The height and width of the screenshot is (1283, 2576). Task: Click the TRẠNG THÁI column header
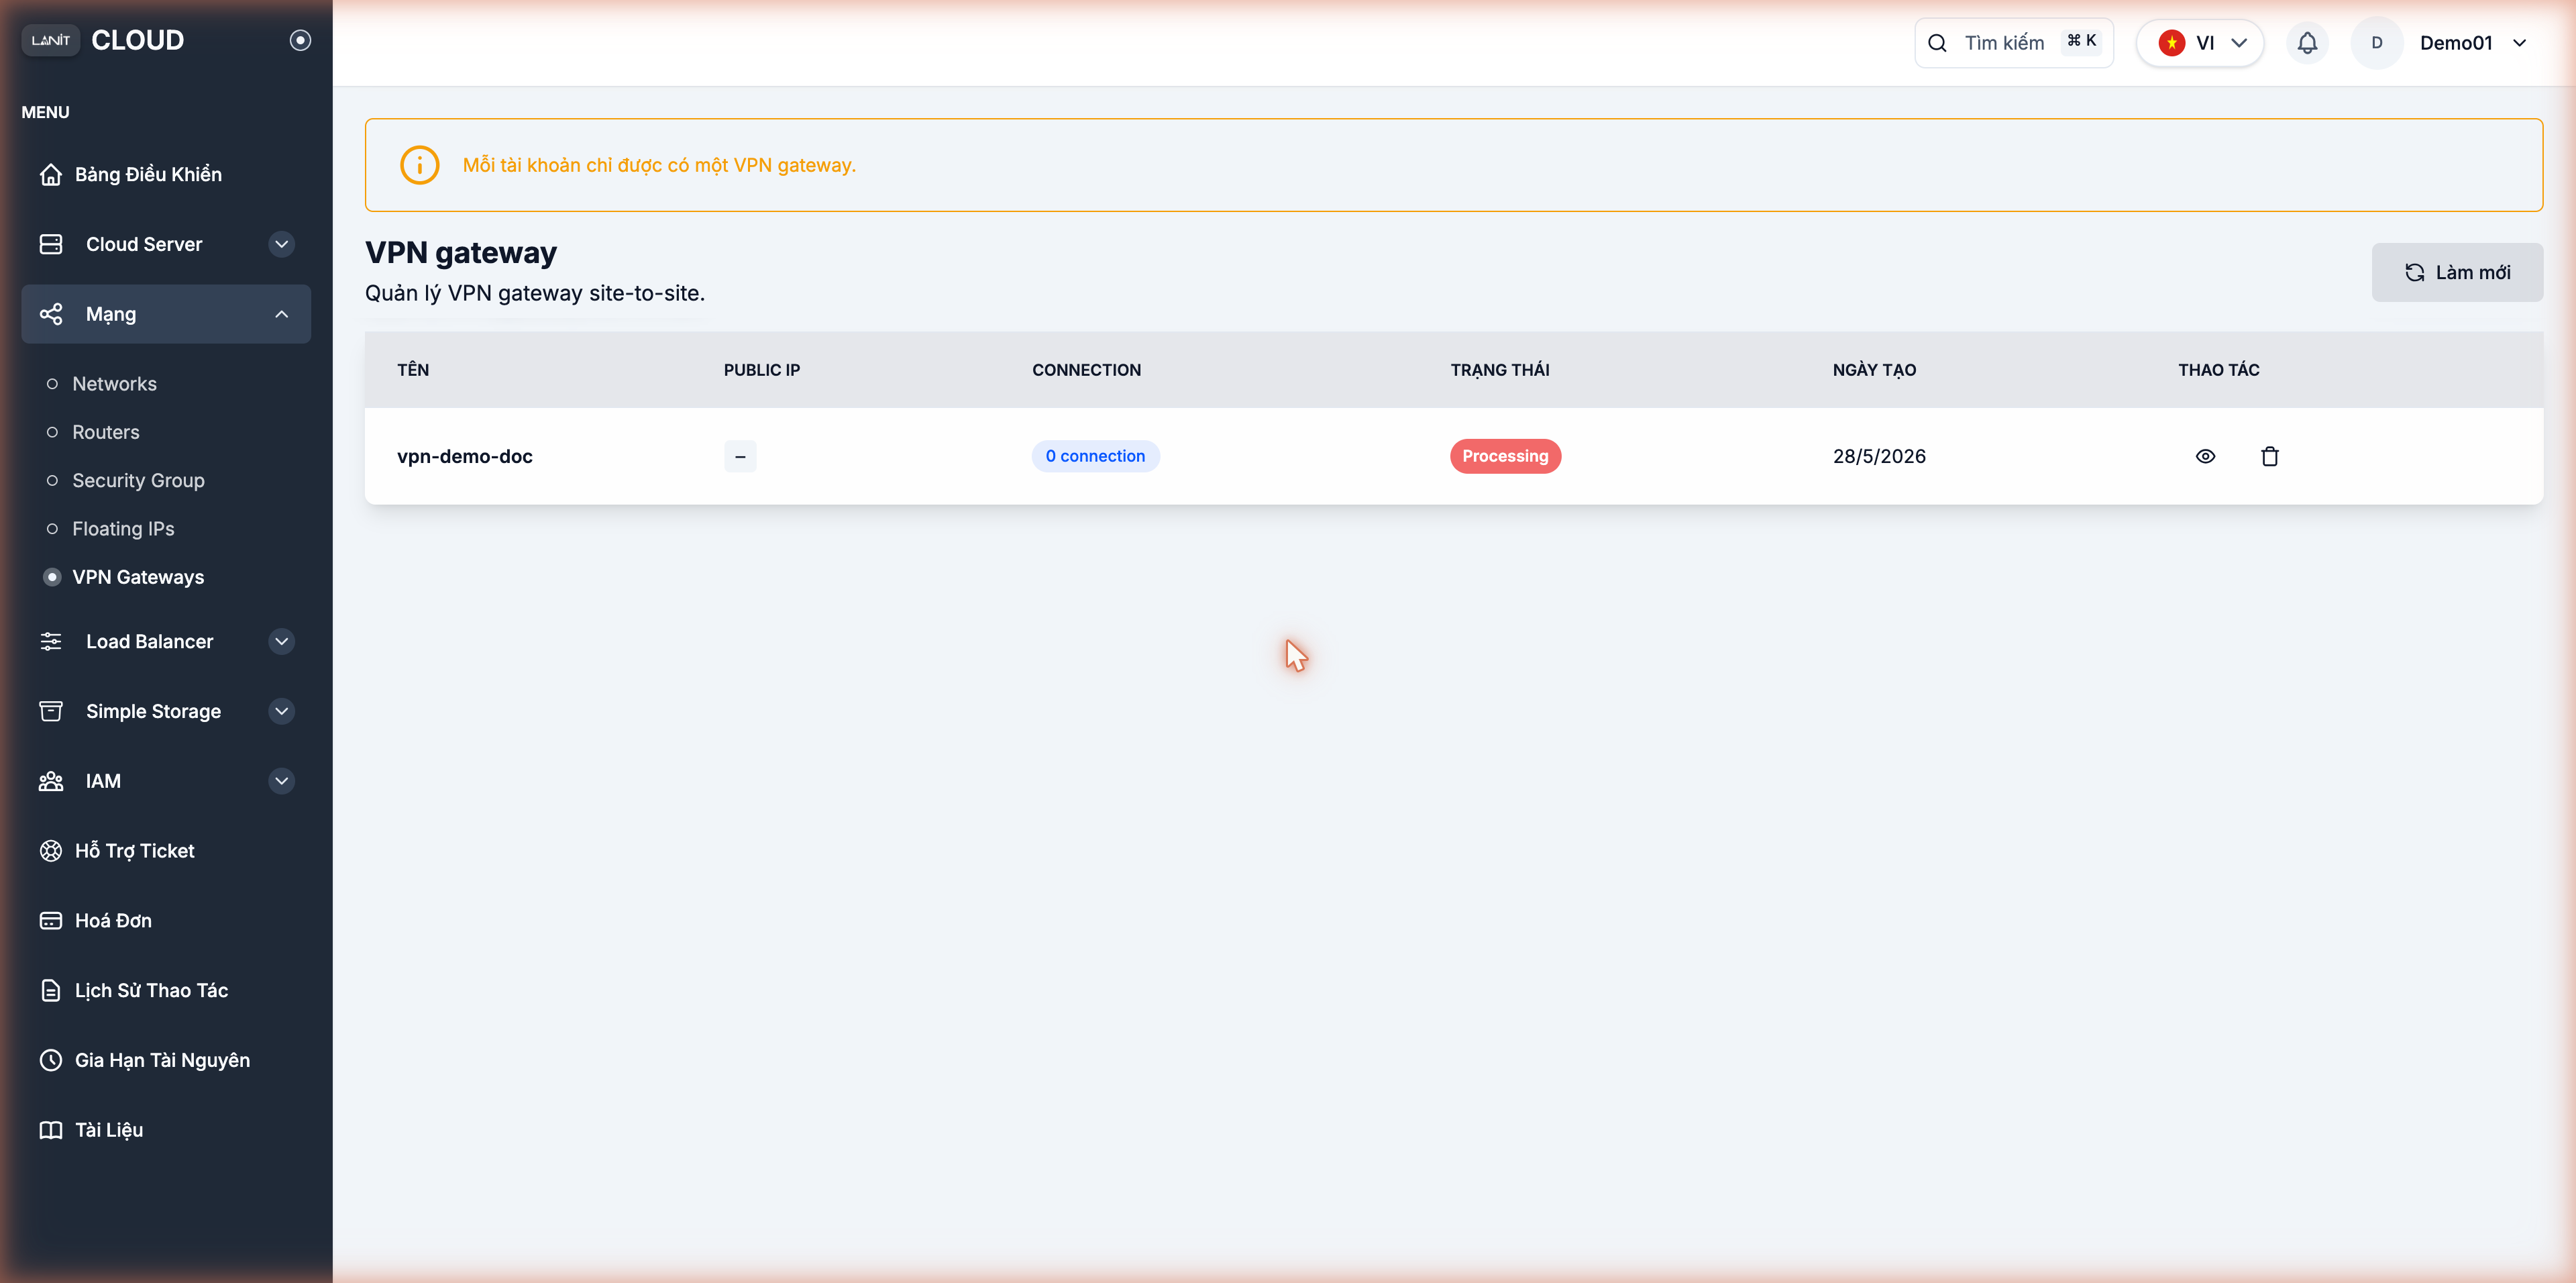[1500, 370]
